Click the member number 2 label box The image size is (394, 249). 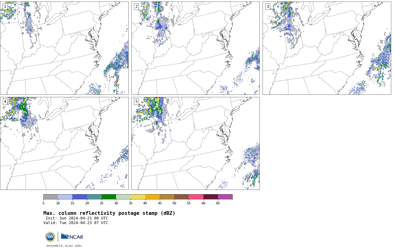click(x=136, y=6)
